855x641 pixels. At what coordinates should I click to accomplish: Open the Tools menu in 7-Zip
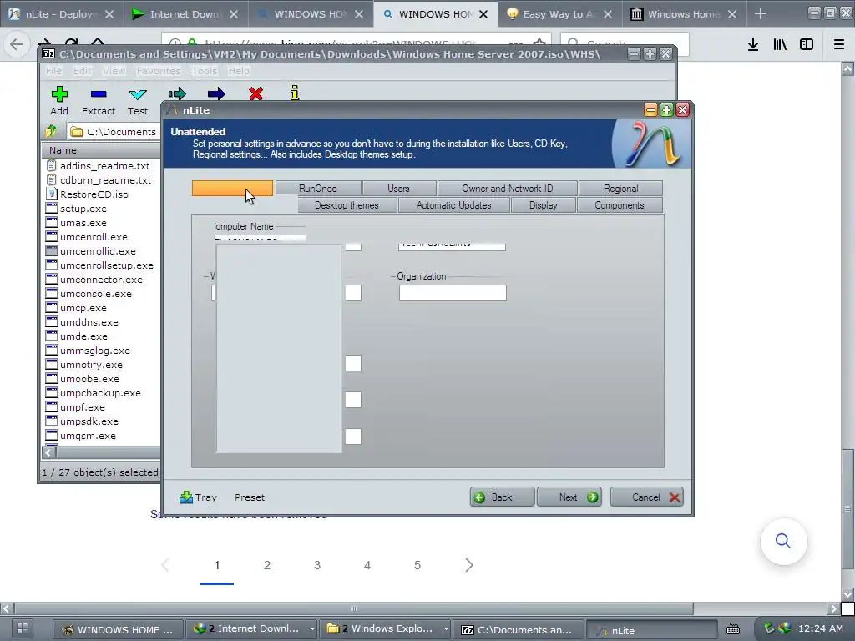pyautogui.click(x=205, y=71)
